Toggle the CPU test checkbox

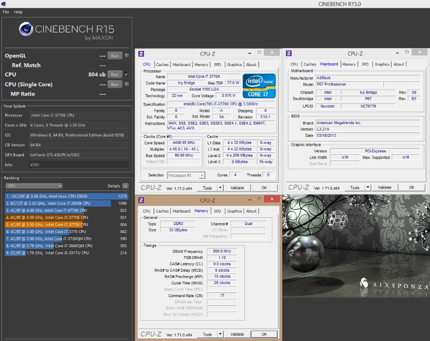[126, 74]
